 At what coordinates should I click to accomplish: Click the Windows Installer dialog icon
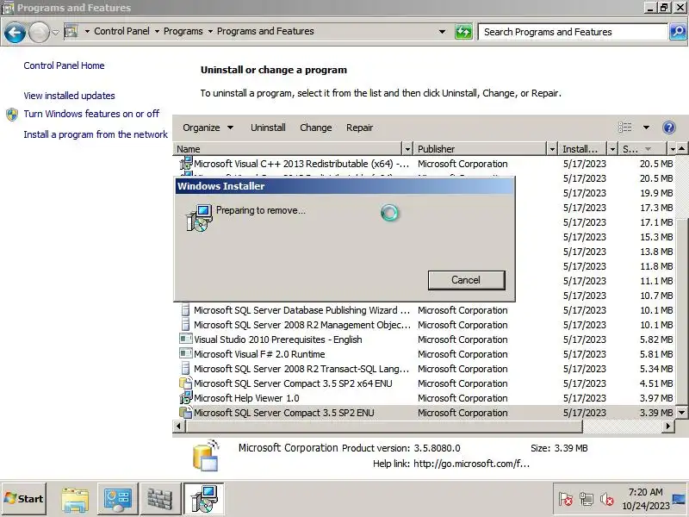199,218
